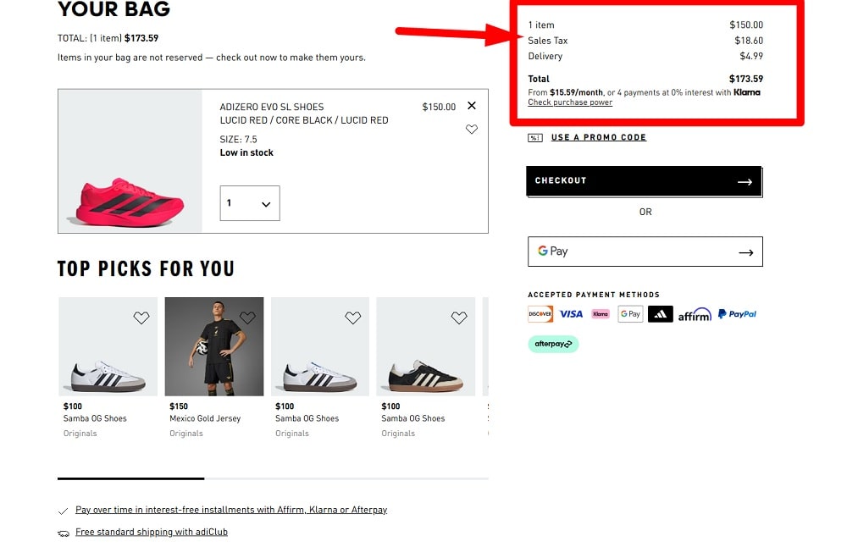
Task: Select the Afterpay payment icon
Action: pos(553,345)
